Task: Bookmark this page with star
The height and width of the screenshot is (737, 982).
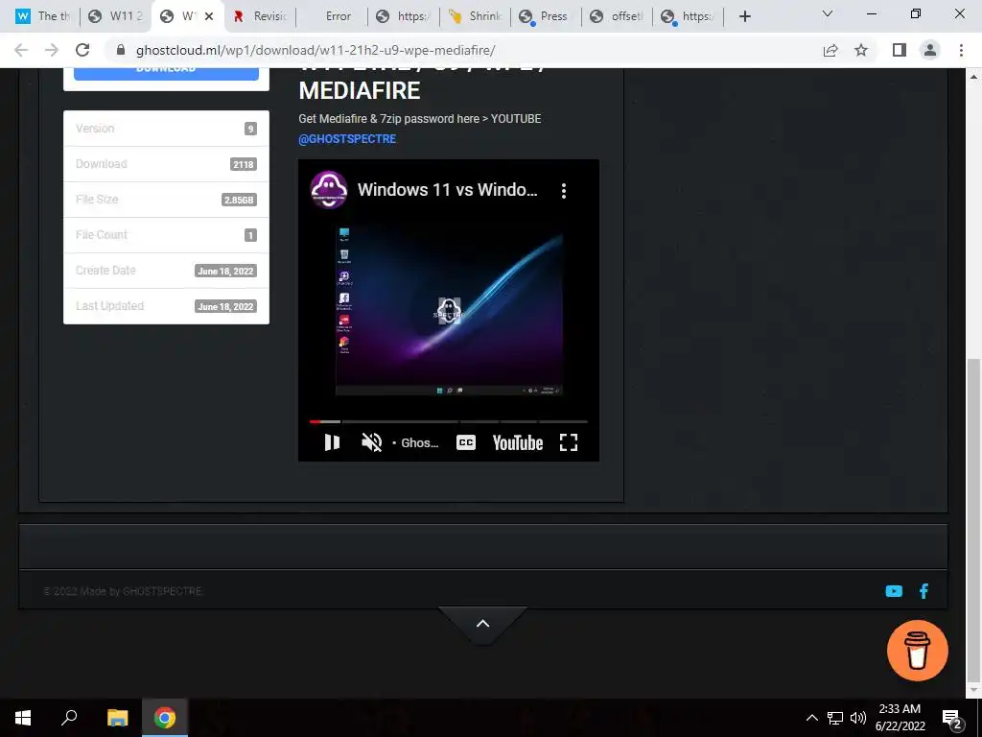Action: coord(861,50)
